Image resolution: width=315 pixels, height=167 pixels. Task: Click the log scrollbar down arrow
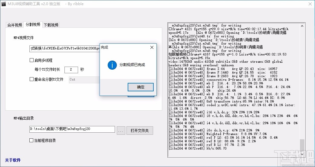coord(302,154)
